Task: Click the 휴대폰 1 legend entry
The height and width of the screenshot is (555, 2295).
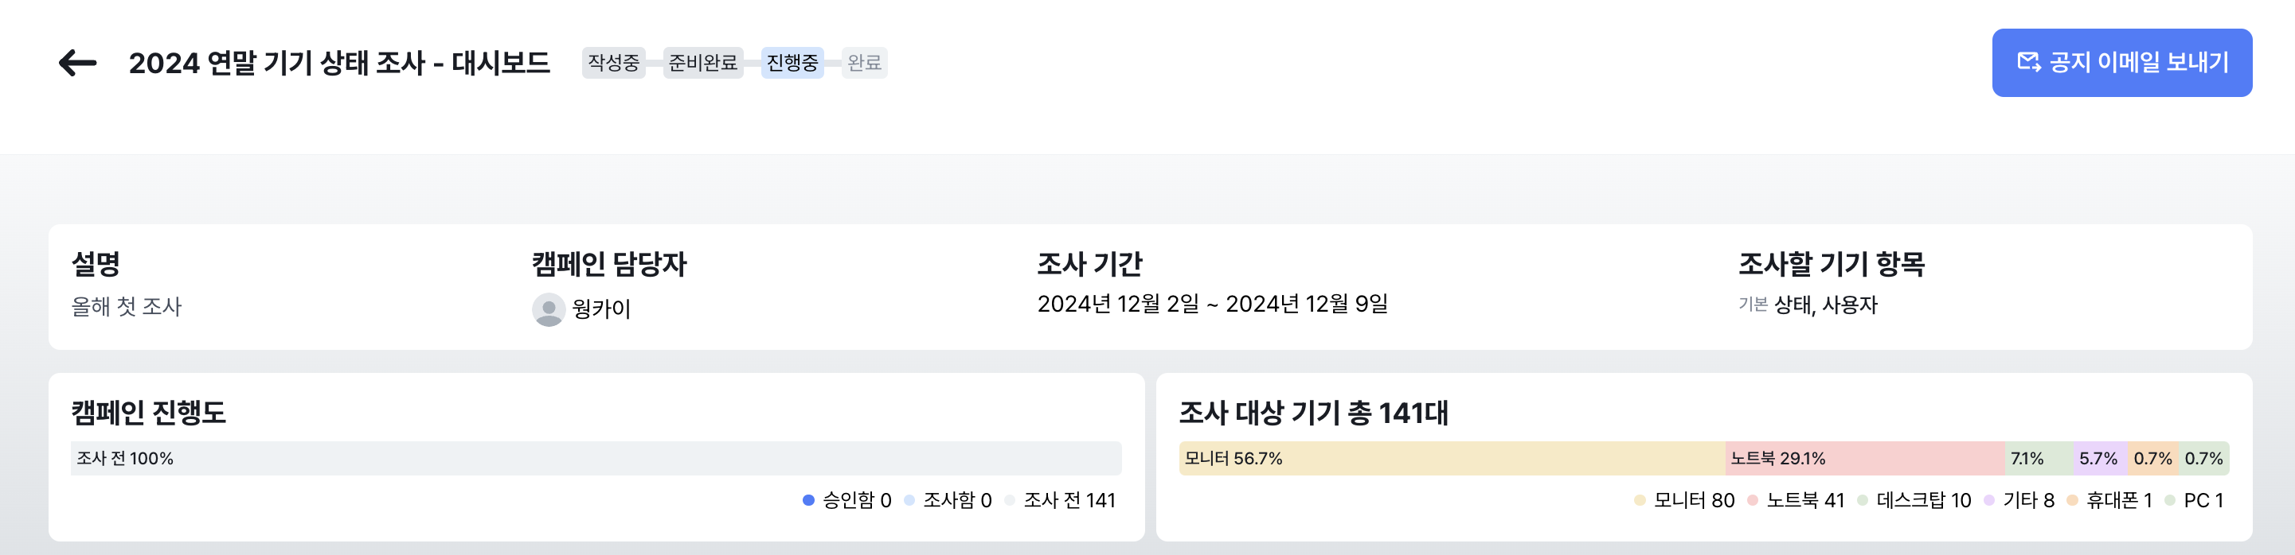Action: coord(2117,501)
